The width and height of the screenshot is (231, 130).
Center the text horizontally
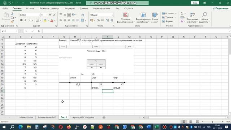(65, 20)
